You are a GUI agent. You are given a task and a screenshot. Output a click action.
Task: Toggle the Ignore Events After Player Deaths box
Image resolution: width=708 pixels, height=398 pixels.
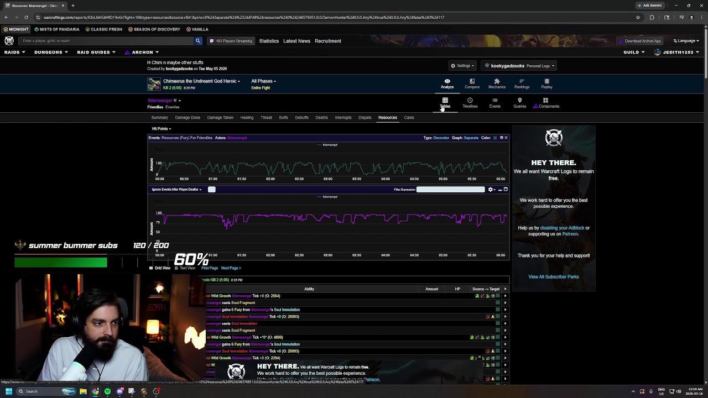pyautogui.click(x=211, y=190)
